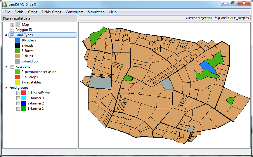This screenshot has height=157, width=253.
Task: Select the green 5-forest legend icon
Action: (18, 51)
